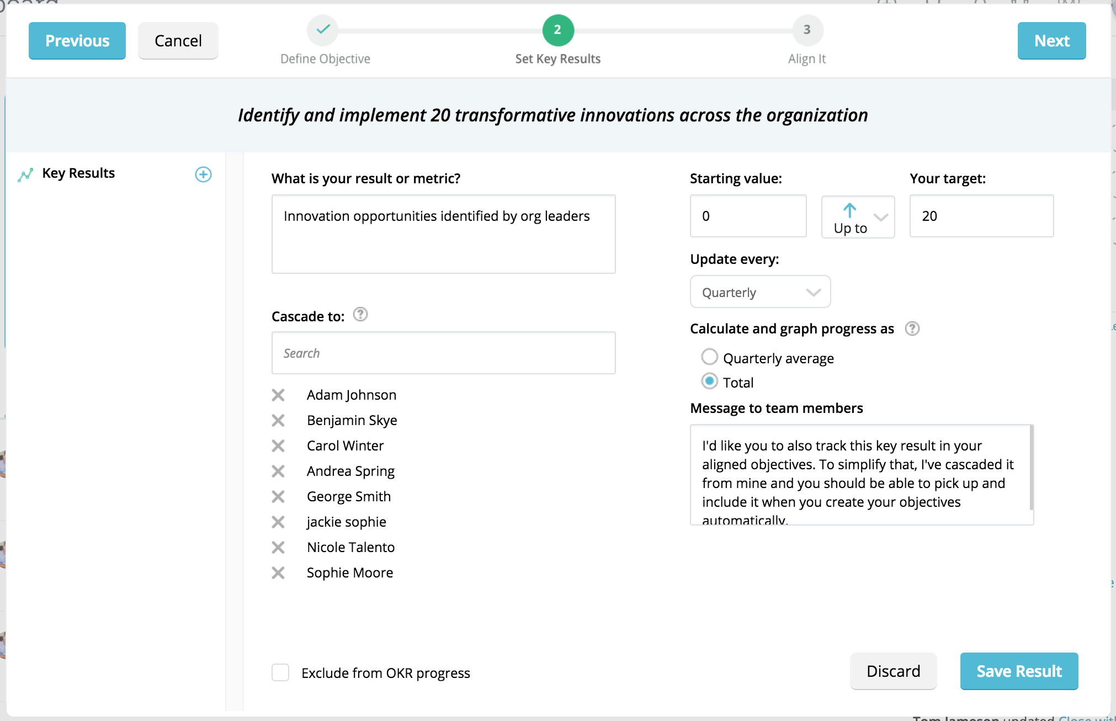Open the Up to direction dropdown
Screen dimensions: 1116x721
[858, 217]
